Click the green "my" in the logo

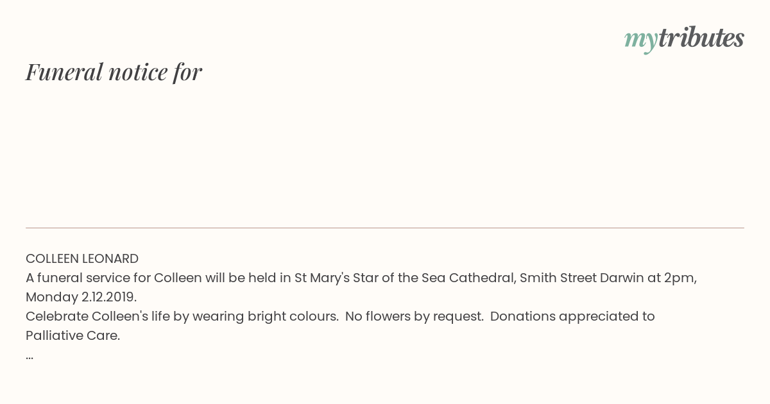click(x=640, y=40)
